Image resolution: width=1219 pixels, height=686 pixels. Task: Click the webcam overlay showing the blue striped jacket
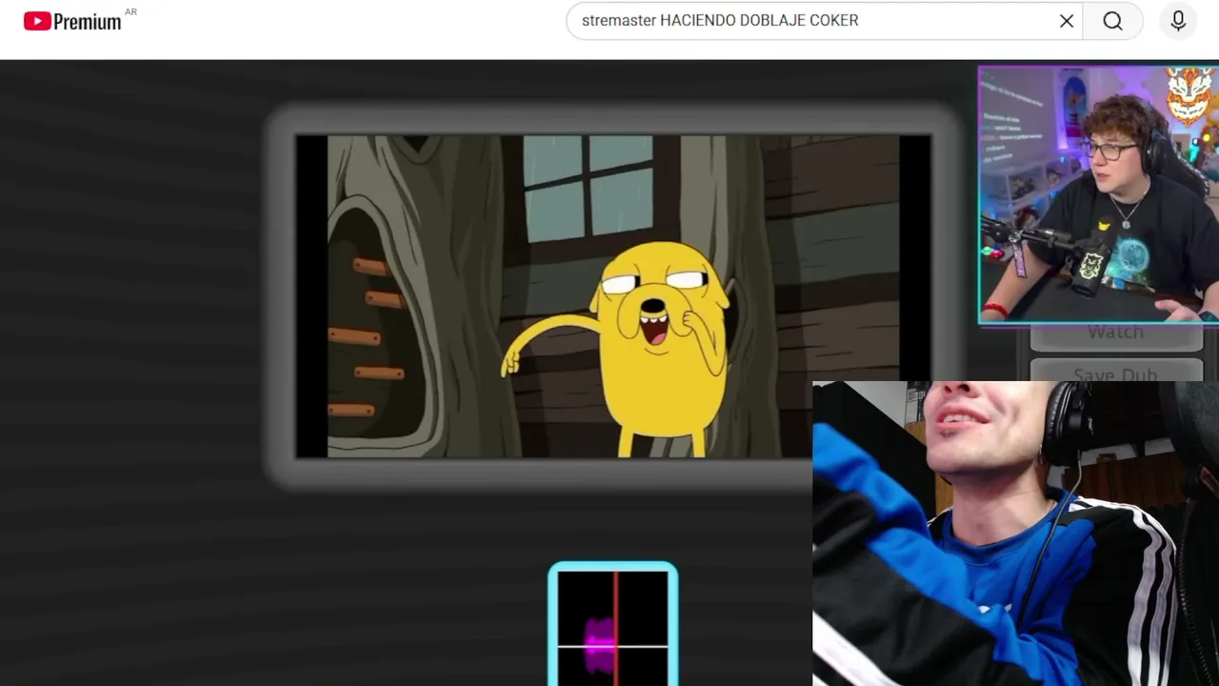click(x=1015, y=534)
